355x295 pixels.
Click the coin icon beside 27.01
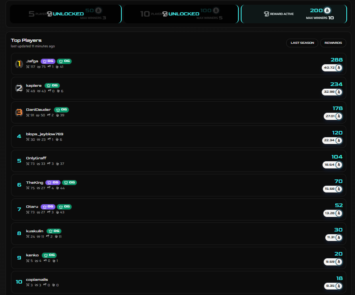click(x=339, y=116)
